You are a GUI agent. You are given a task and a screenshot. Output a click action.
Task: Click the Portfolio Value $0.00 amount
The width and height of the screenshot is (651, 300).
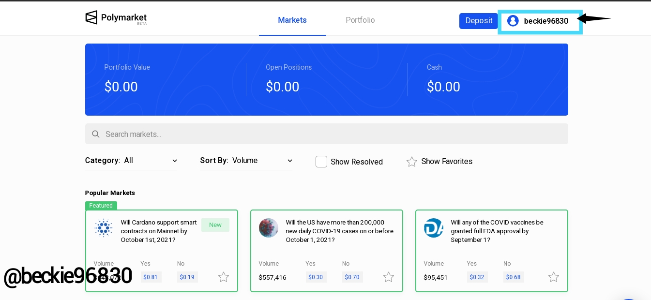coord(121,87)
